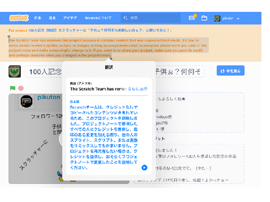Click さらに表示 in translation popup
This screenshot has width=270, height=202.
click(x=138, y=89)
